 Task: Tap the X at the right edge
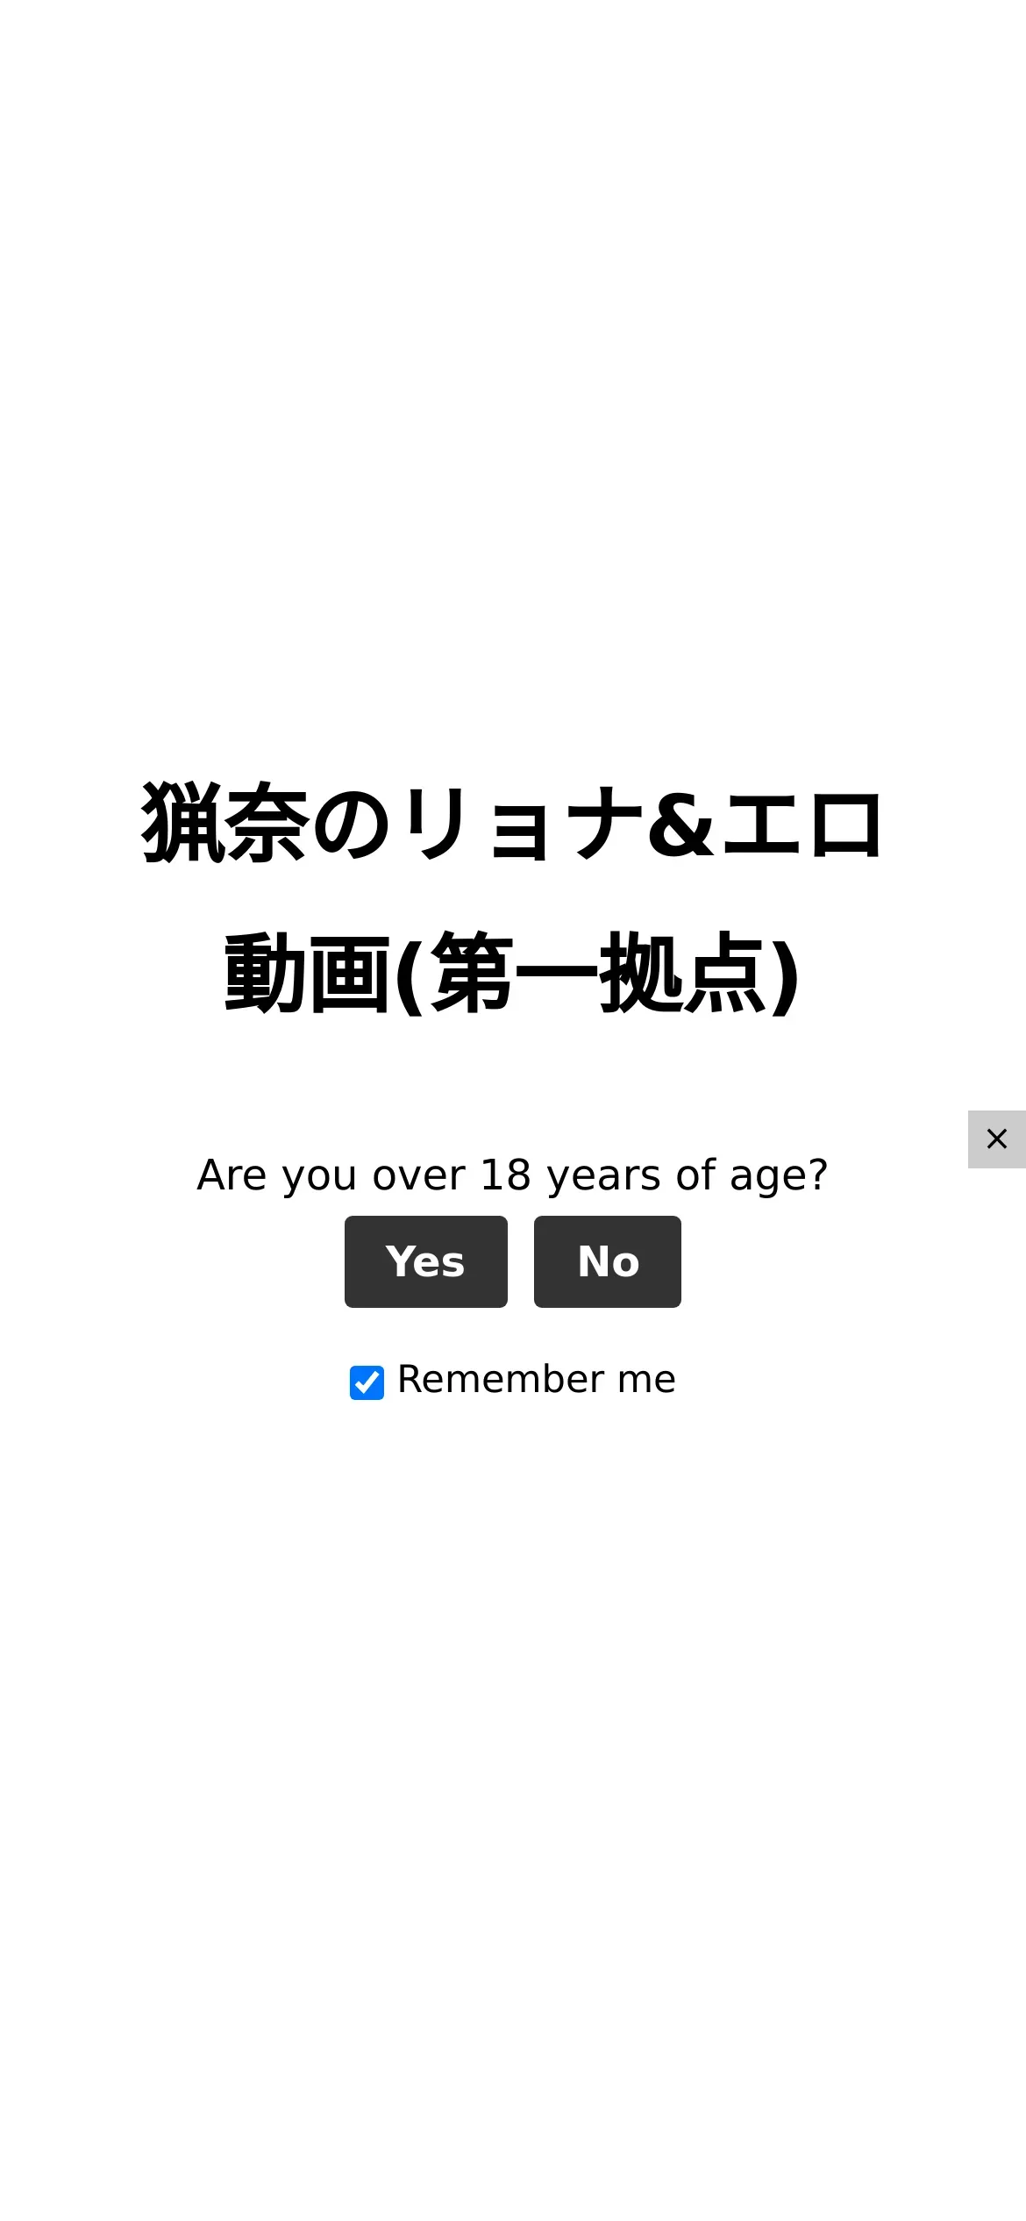[x=996, y=1139]
